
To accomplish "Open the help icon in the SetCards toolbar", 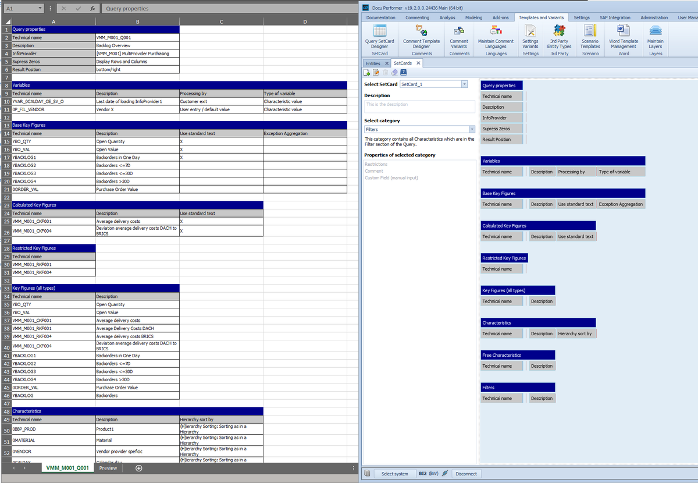I will (x=404, y=72).
